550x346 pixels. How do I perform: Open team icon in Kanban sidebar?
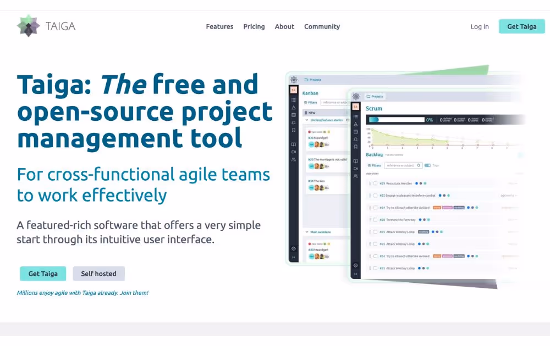pos(294,159)
